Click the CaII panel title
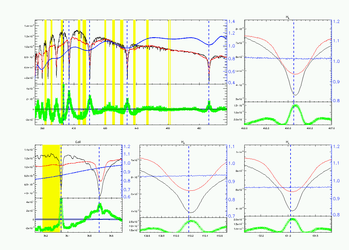Viewport: 349px width, 250px height. pos(78,142)
